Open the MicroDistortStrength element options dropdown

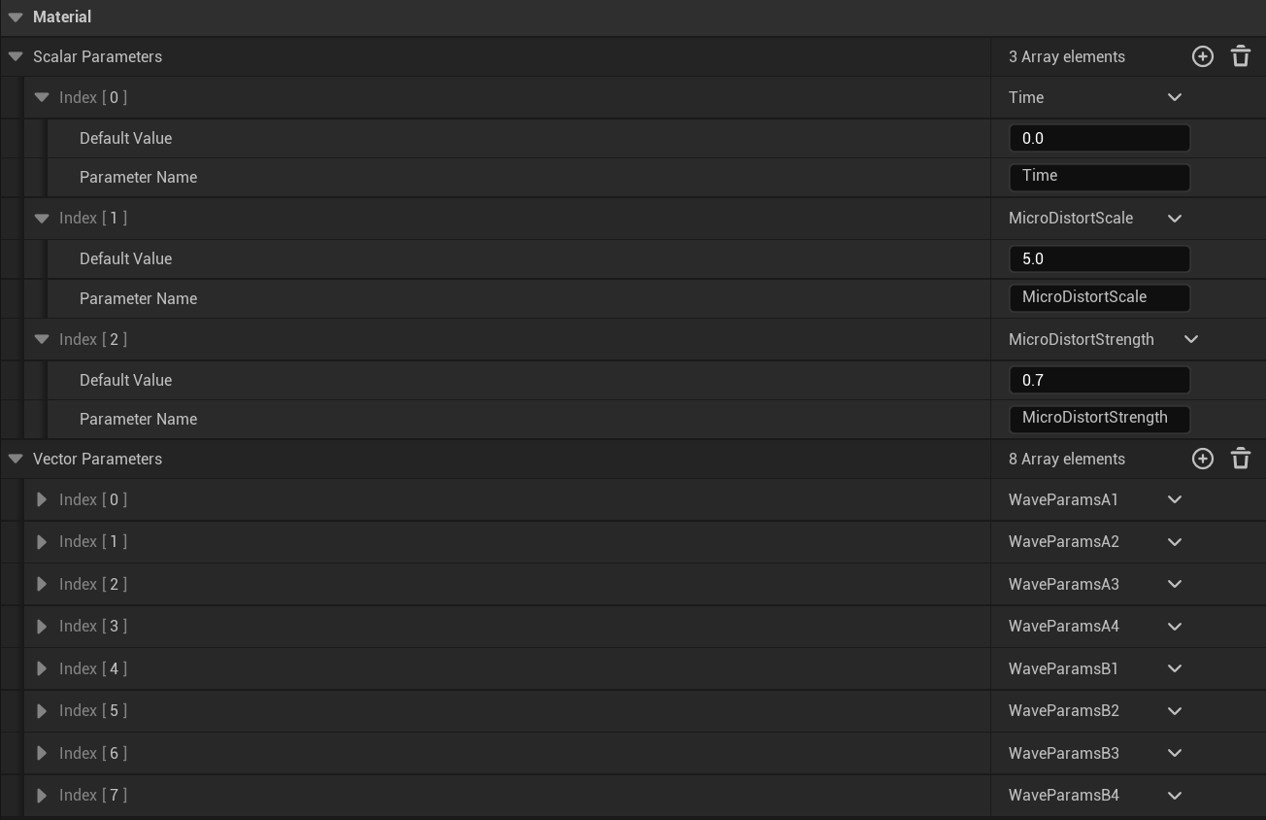coord(1190,340)
